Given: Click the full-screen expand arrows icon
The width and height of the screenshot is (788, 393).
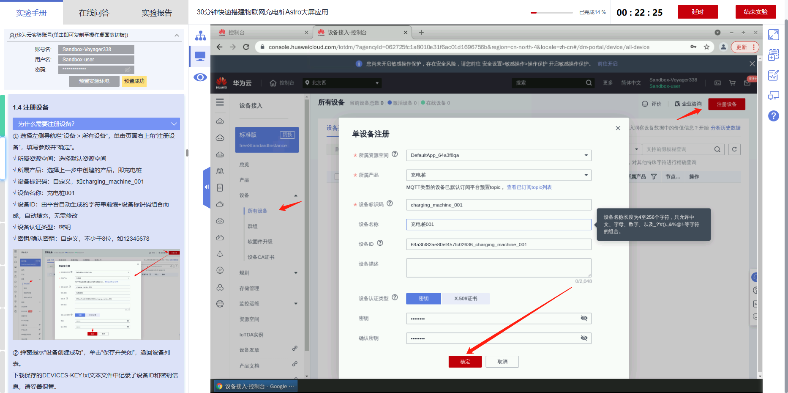Looking at the screenshot, I should coord(774,35).
